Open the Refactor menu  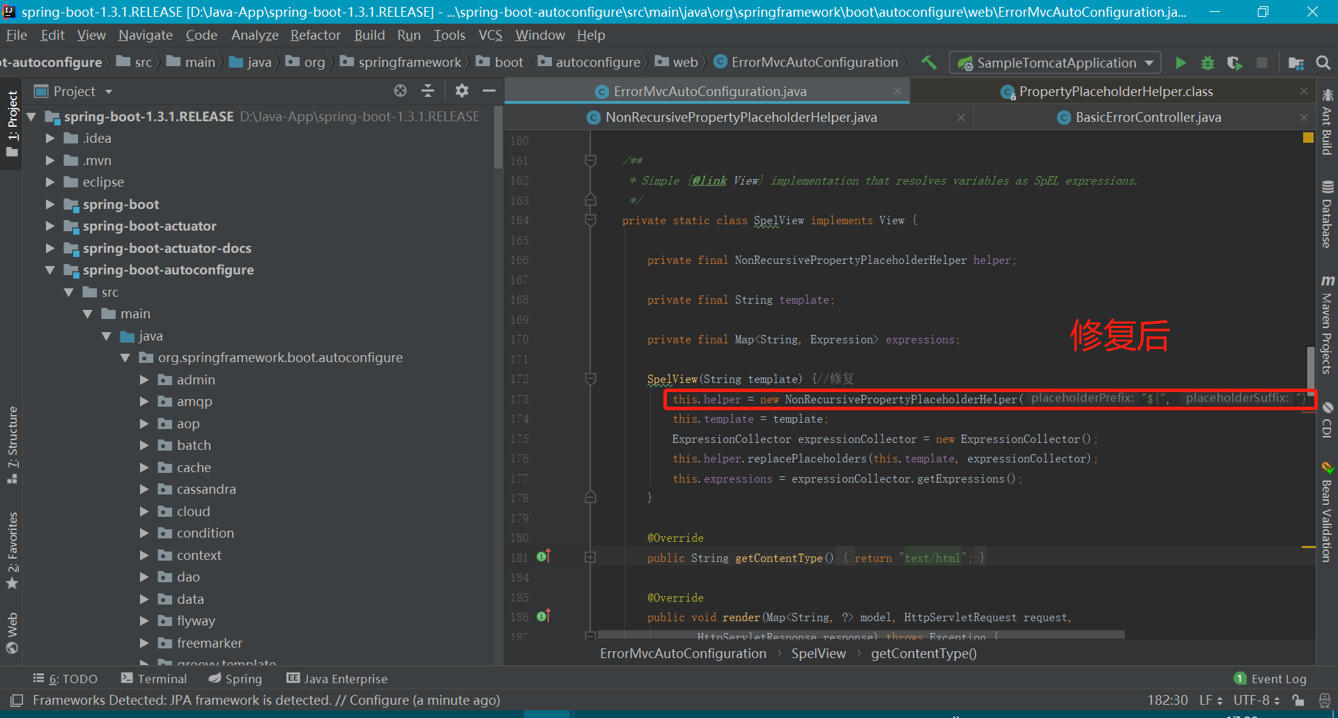tap(316, 35)
